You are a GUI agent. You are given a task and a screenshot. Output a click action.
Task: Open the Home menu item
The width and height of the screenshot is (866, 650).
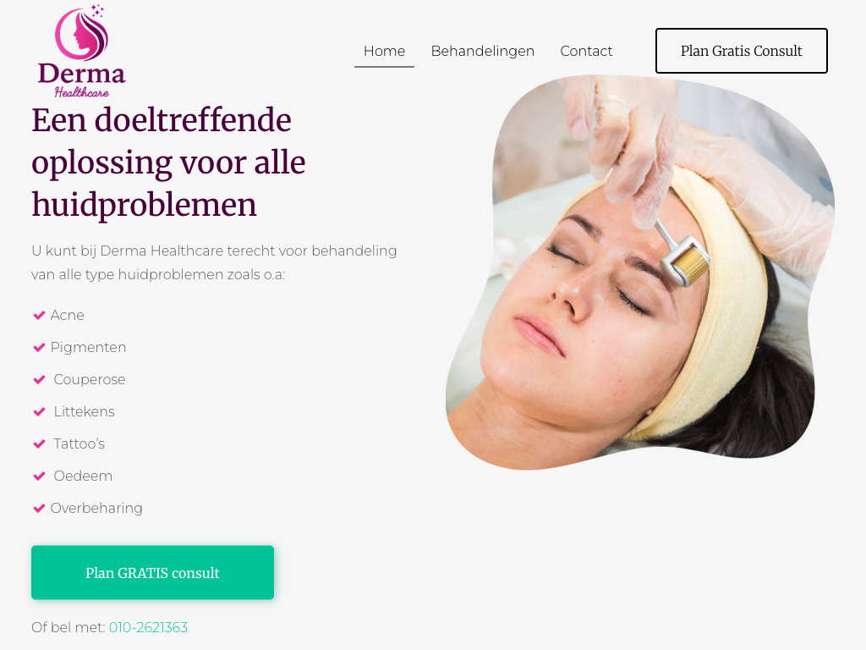(385, 51)
